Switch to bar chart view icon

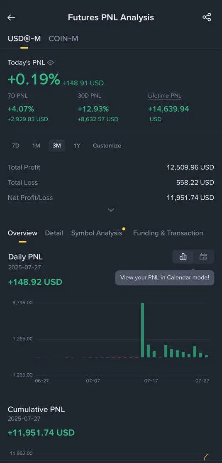(x=183, y=257)
